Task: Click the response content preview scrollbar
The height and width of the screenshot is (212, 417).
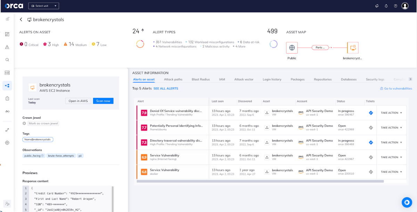Action: 112,199
